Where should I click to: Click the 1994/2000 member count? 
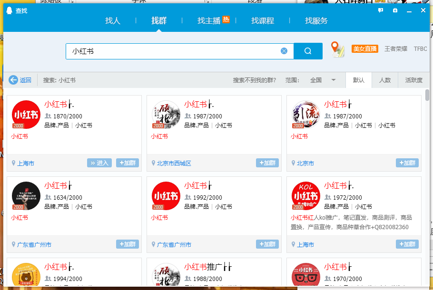(x=68, y=279)
